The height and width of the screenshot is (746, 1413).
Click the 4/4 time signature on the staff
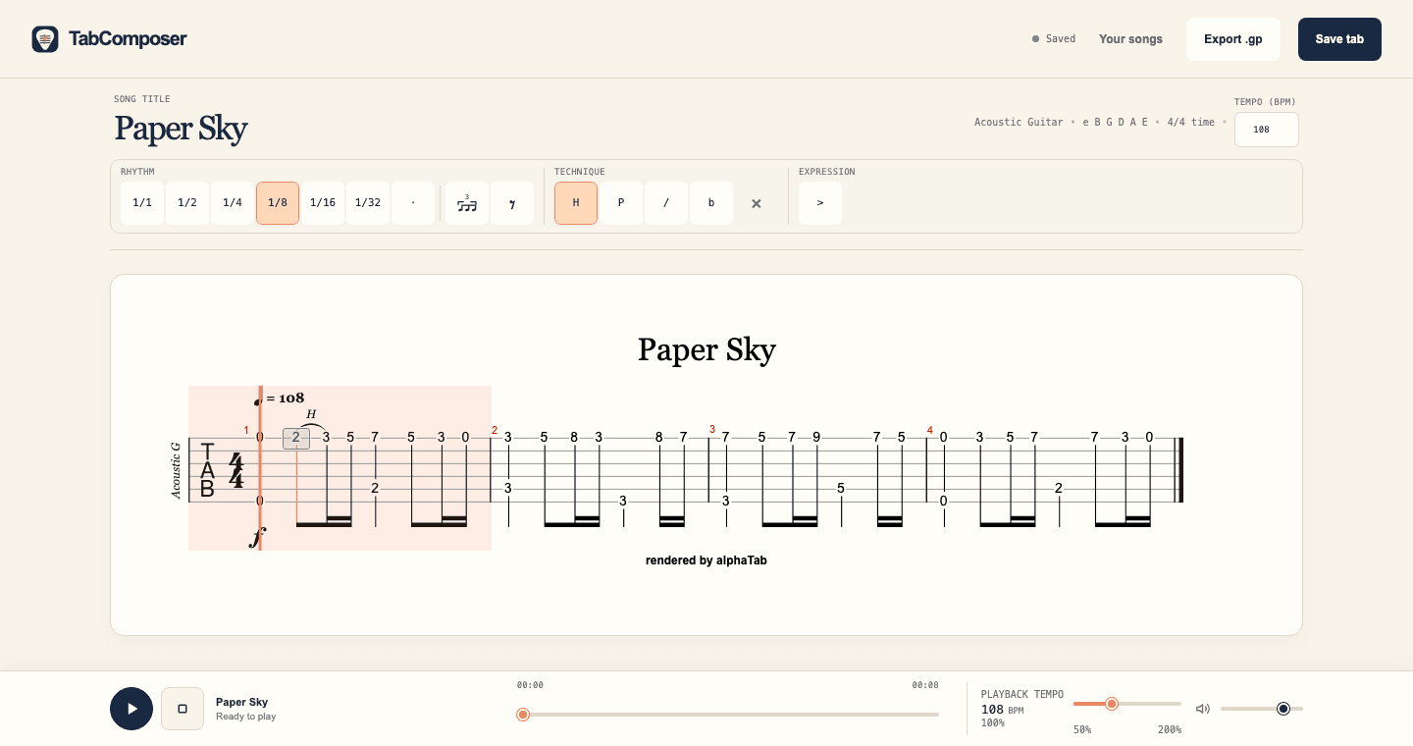point(235,470)
